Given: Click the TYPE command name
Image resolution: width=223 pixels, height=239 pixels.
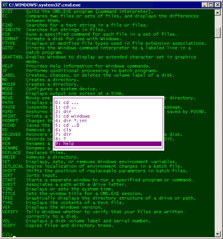Looking at the screenshot, I should (8, 203).
